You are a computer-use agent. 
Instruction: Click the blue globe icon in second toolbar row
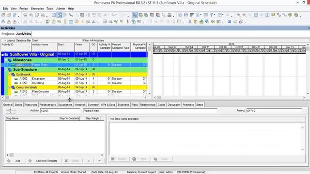point(229,21)
